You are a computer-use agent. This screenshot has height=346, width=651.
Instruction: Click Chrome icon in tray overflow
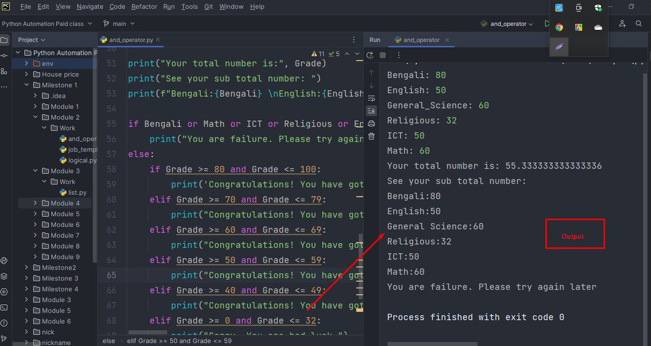(559, 27)
